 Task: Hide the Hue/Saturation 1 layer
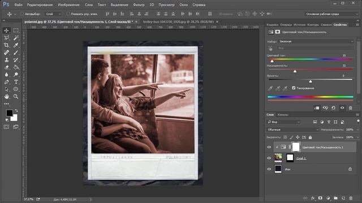(x=269, y=147)
